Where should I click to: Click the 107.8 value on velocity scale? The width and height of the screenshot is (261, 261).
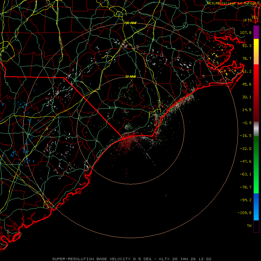(246, 32)
